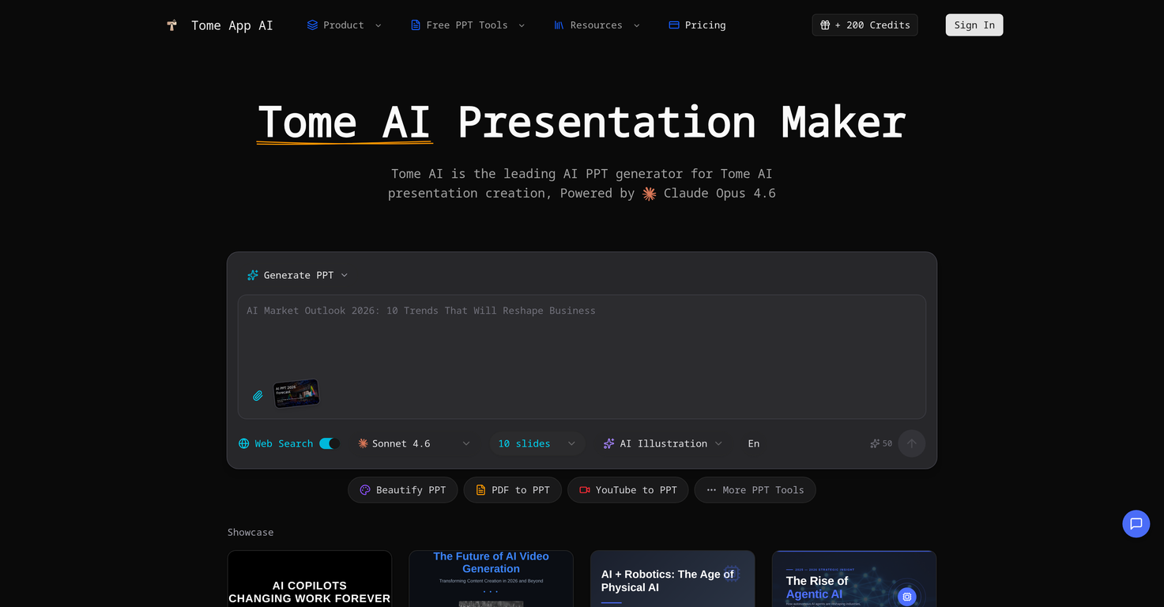Open the blue chat support bubble
The image size is (1164, 607).
coord(1136,523)
